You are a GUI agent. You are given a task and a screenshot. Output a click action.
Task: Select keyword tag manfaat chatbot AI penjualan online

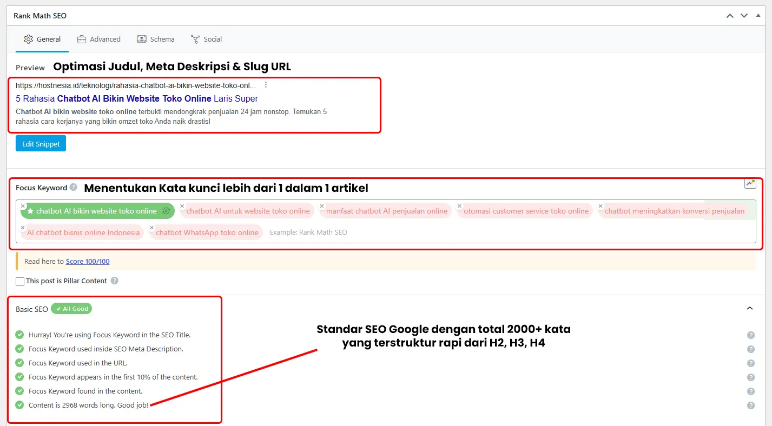tap(387, 211)
